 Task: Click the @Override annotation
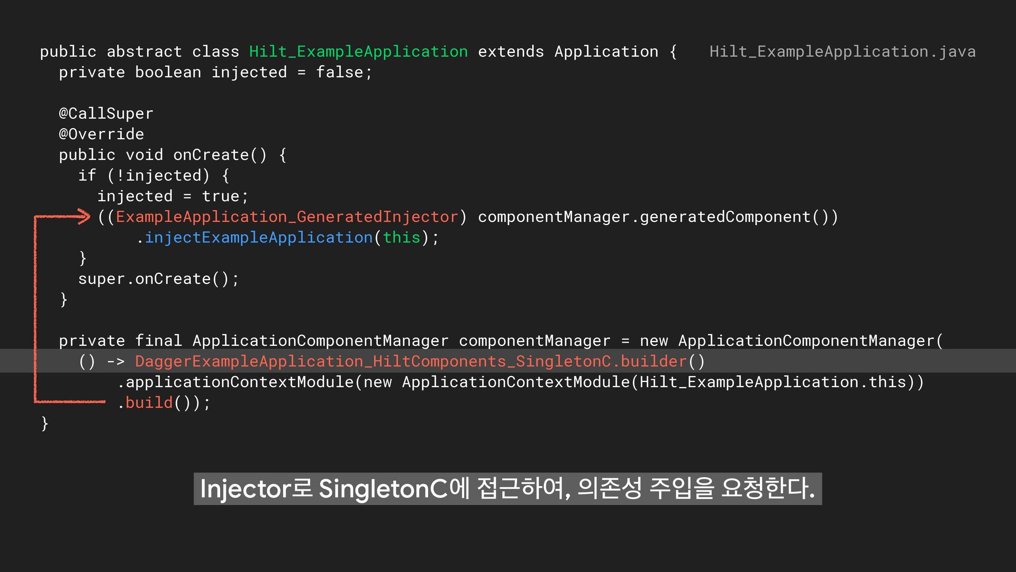click(x=101, y=134)
